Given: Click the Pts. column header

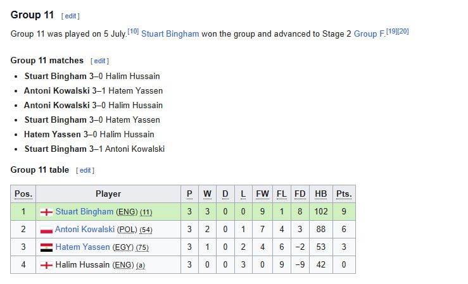Looking at the screenshot, I should (344, 194).
